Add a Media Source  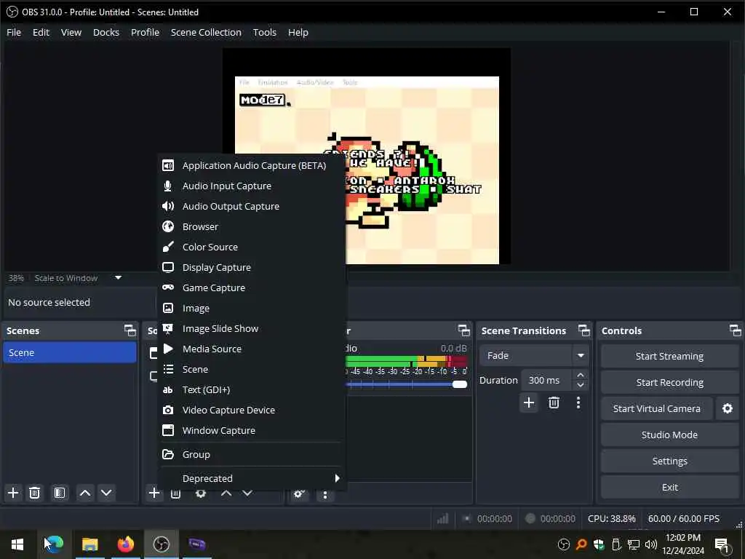coord(251,349)
